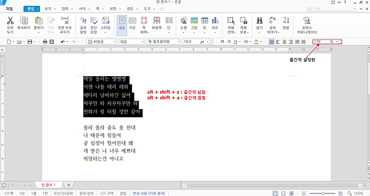Click the zoom slider handle in status bar

coord(323,193)
